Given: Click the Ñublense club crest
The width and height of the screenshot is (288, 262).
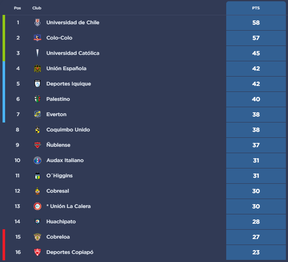Looking at the screenshot, I should pos(37,145).
